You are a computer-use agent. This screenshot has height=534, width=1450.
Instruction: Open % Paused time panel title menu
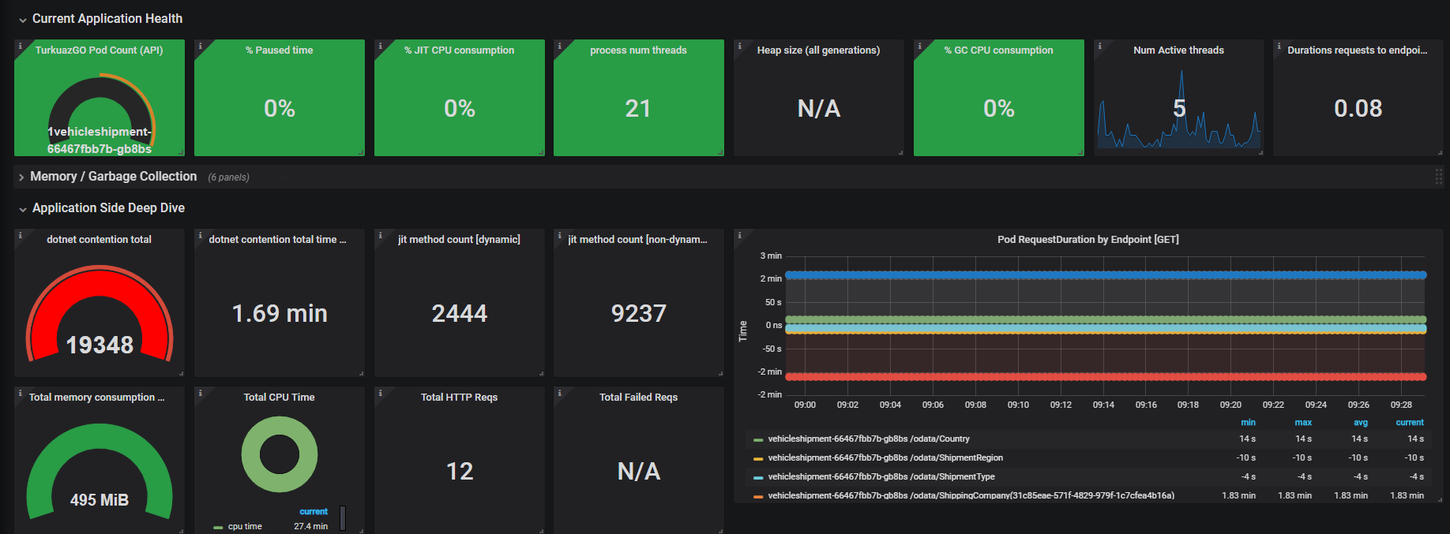(280, 50)
